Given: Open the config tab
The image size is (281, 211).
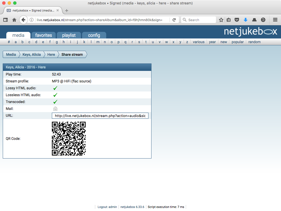Looking at the screenshot, I should [x=94, y=35].
